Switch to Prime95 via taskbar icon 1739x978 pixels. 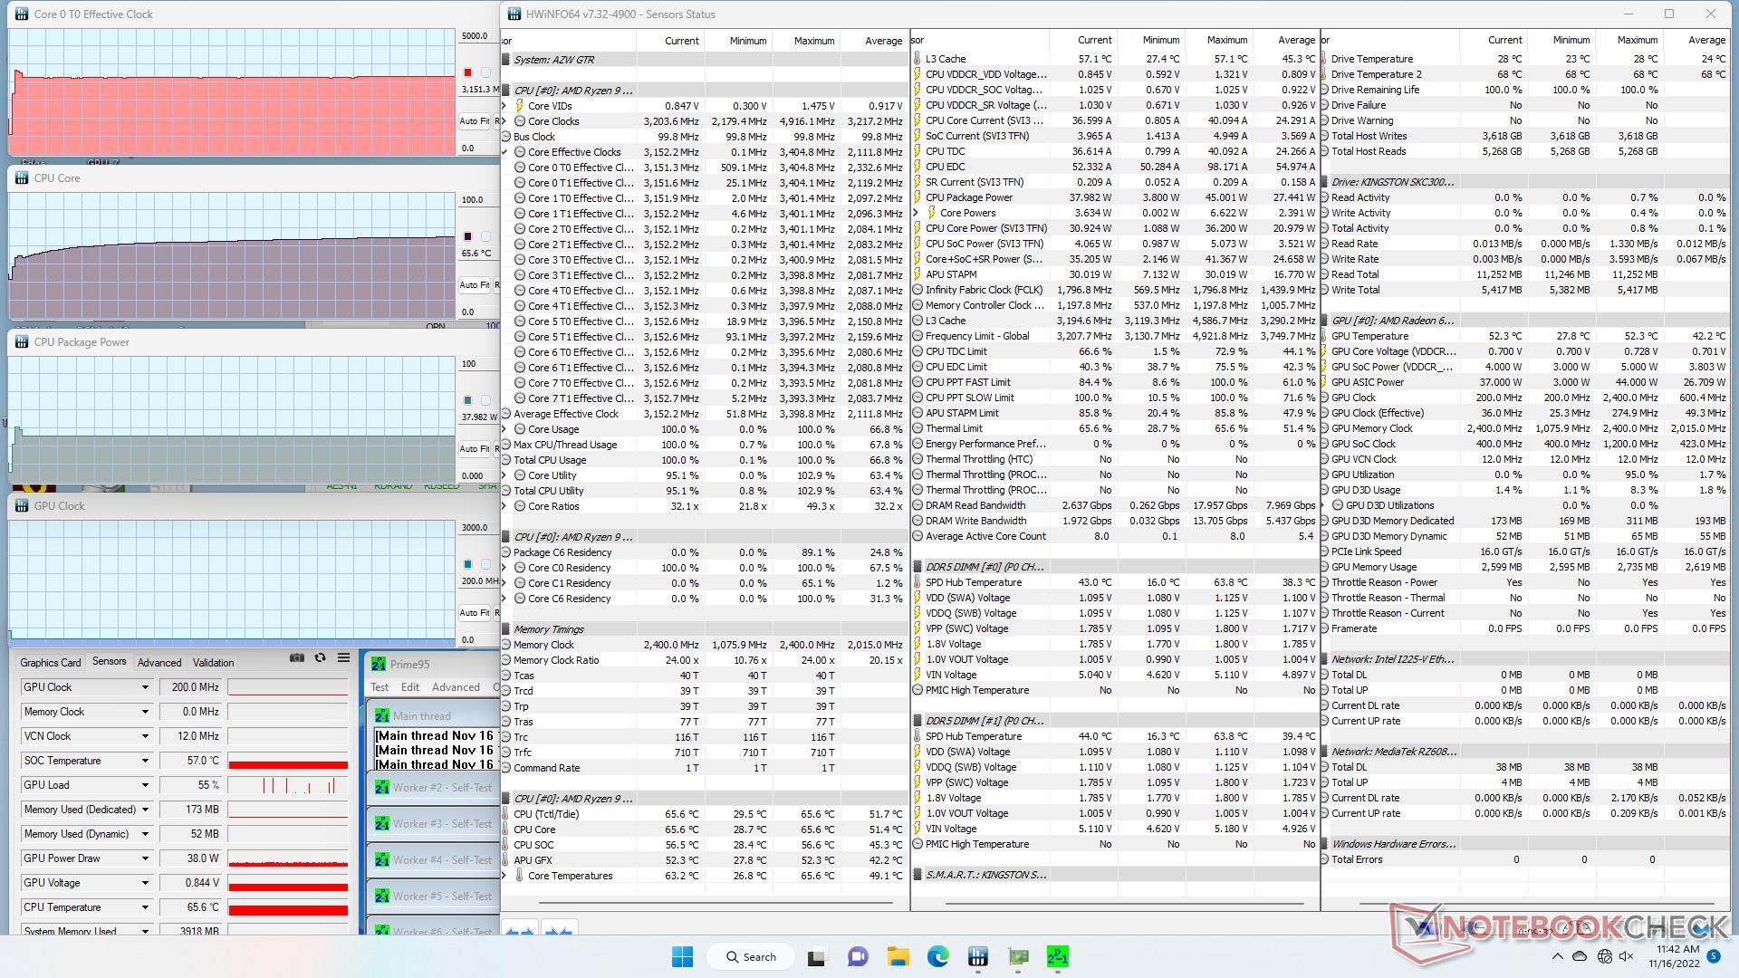point(1058,956)
